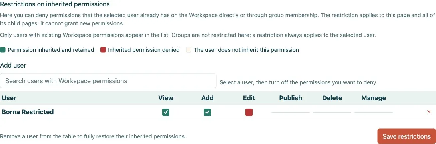The height and width of the screenshot is (144, 436).
Task: Focus the Search users with Workspace permissions field
Action: coord(108,81)
